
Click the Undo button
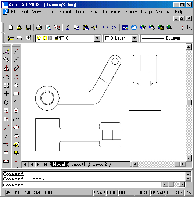pyautogui.click(x=105, y=28)
